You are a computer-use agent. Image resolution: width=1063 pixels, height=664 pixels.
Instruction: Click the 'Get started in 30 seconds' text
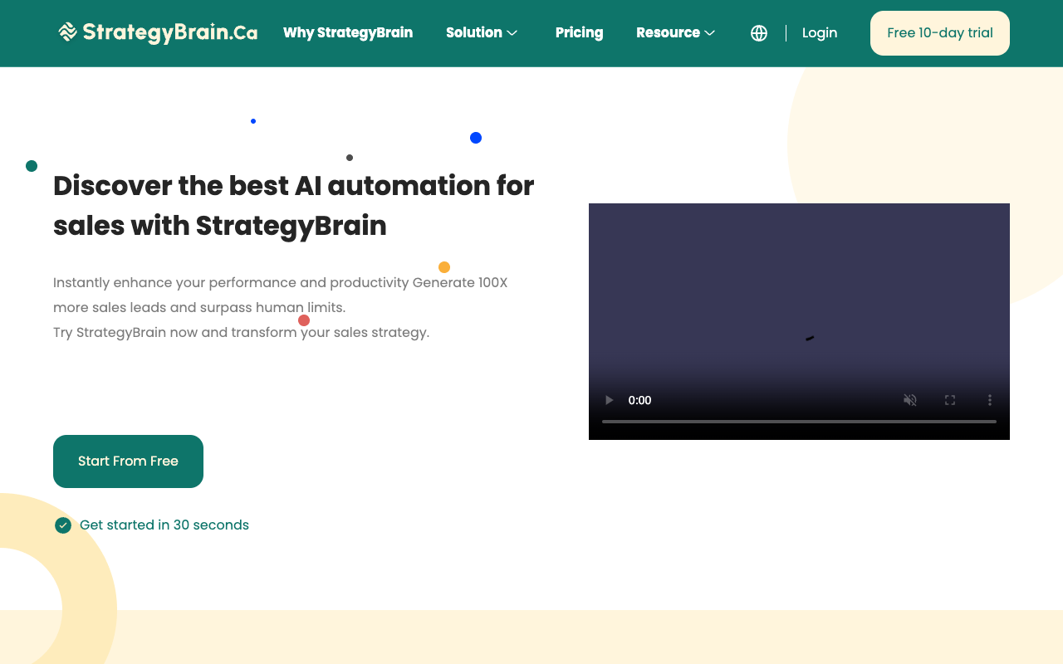[x=164, y=525]
